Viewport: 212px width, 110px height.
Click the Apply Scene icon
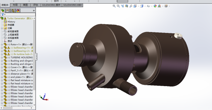[160, 6]
